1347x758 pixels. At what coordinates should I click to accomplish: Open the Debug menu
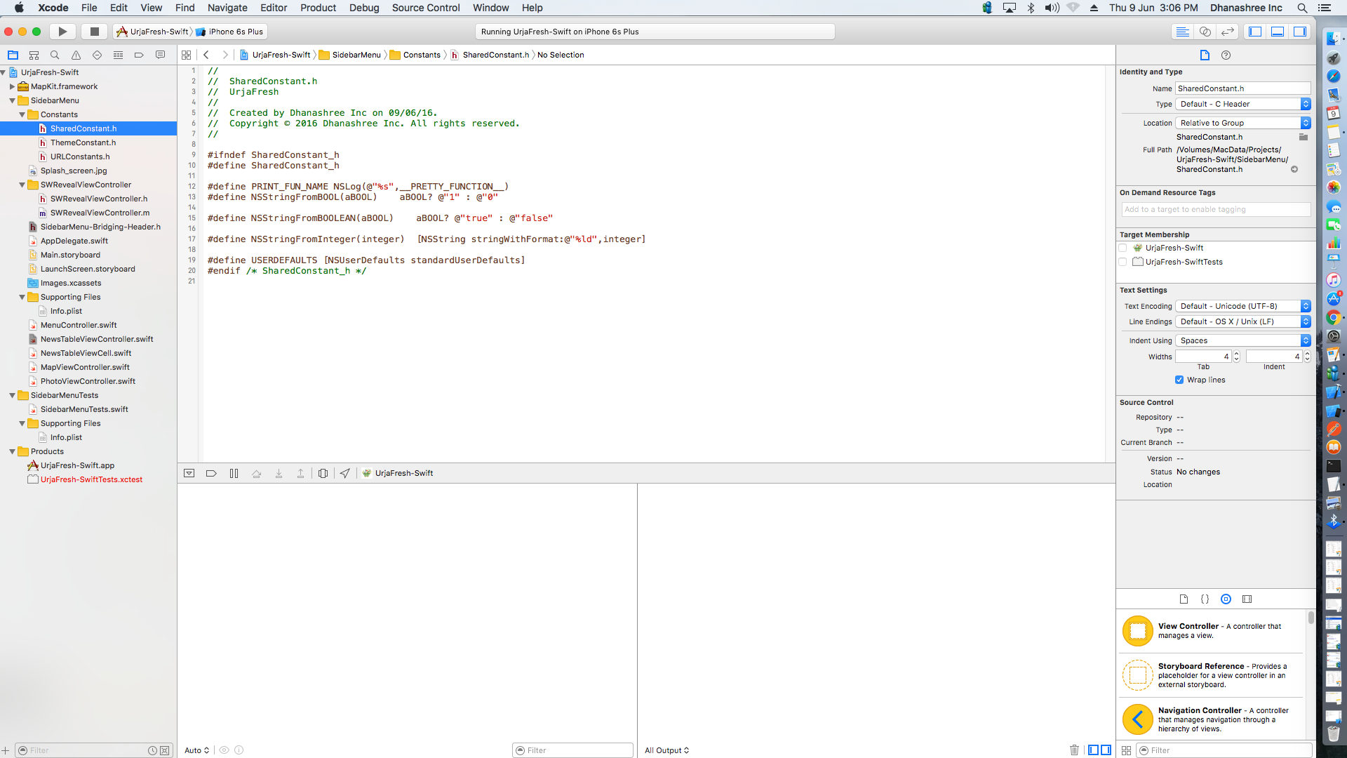point(363,8)
